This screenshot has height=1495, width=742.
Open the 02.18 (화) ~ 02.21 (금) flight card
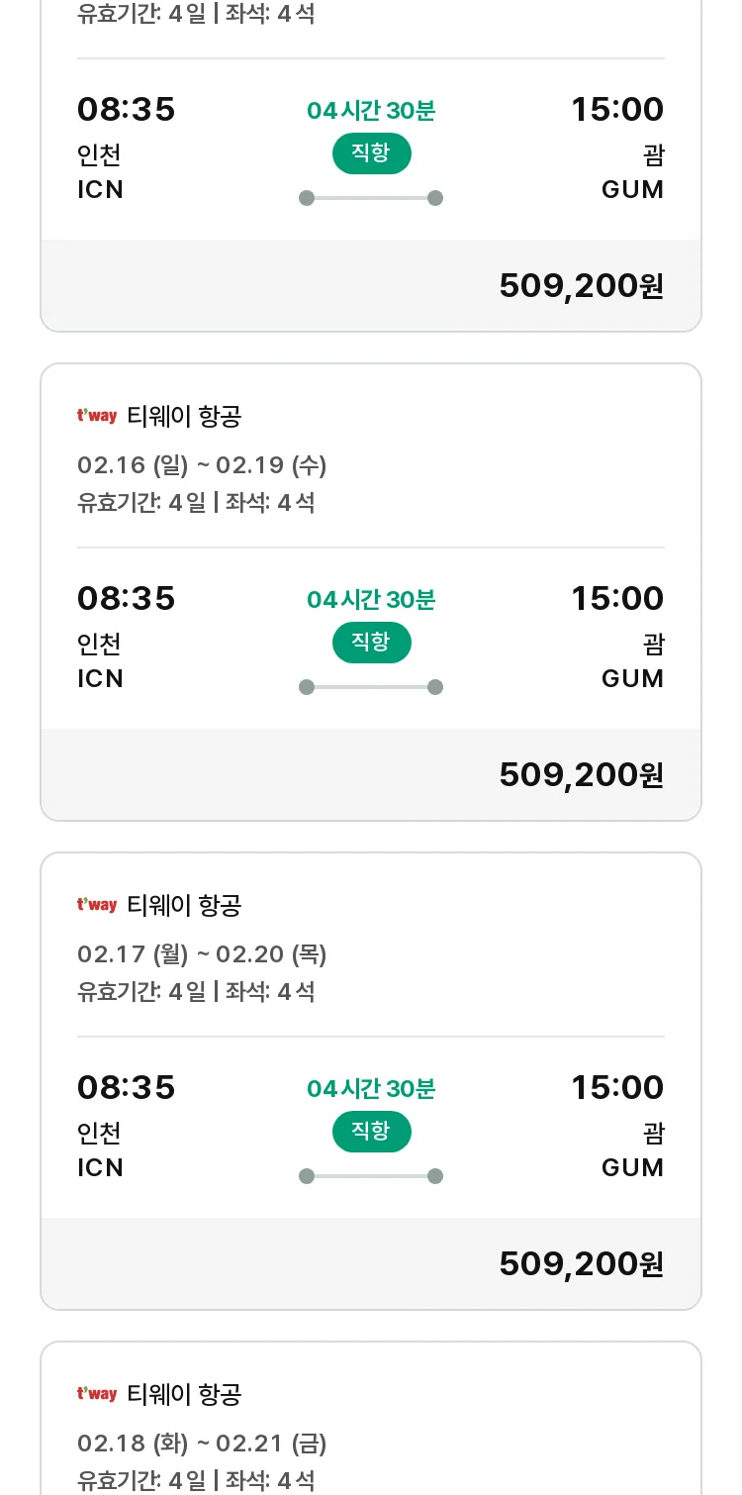(371, 1418)
